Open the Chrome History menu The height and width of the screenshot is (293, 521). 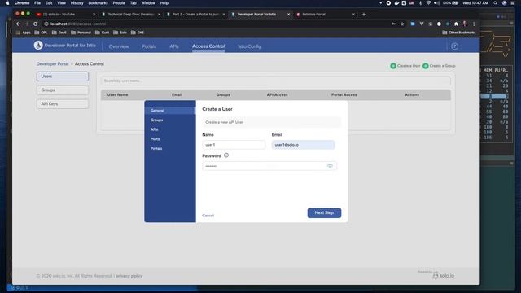point(77,3)
